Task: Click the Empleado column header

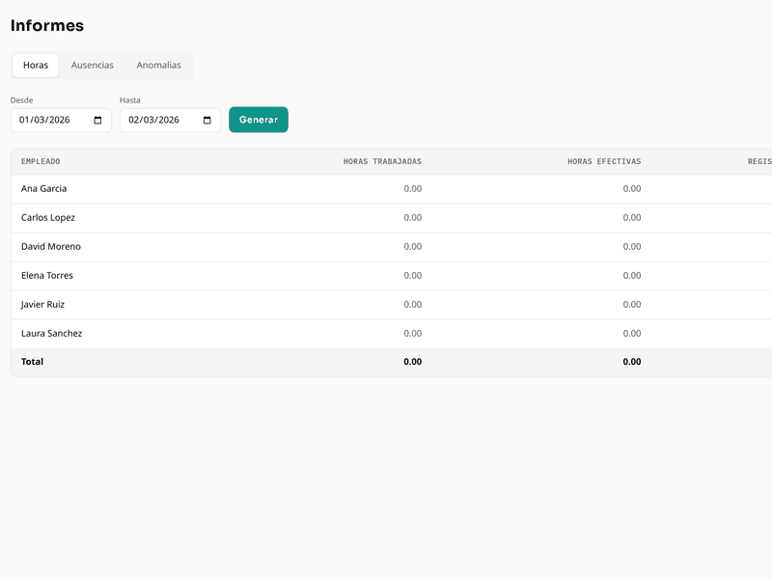Action: pos(41,162)
